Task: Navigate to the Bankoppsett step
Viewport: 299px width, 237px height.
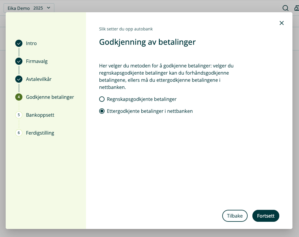Action: click(40, 115)
